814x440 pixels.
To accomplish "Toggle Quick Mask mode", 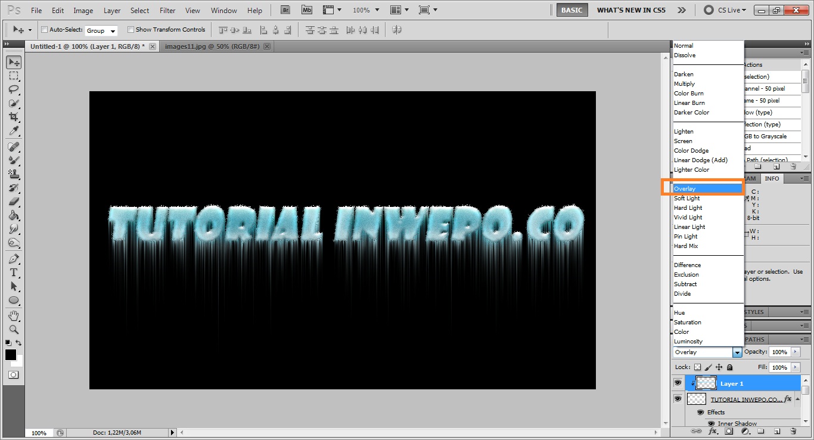I will coord(14,375).
